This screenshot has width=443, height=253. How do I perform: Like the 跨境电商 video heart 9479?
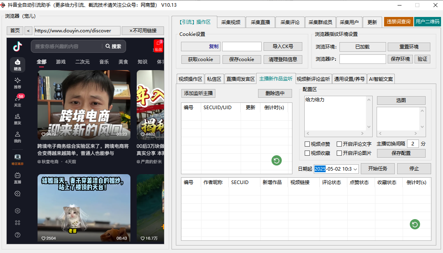pyautogui.click(x=43, y=134)
